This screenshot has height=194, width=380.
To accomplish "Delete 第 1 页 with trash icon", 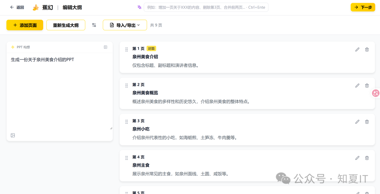I will tap(367, 50).
